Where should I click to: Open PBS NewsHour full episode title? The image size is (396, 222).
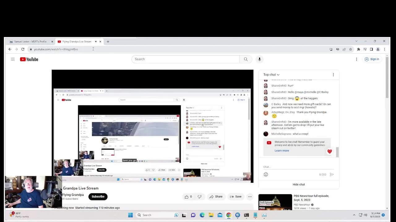pos(311,198)
